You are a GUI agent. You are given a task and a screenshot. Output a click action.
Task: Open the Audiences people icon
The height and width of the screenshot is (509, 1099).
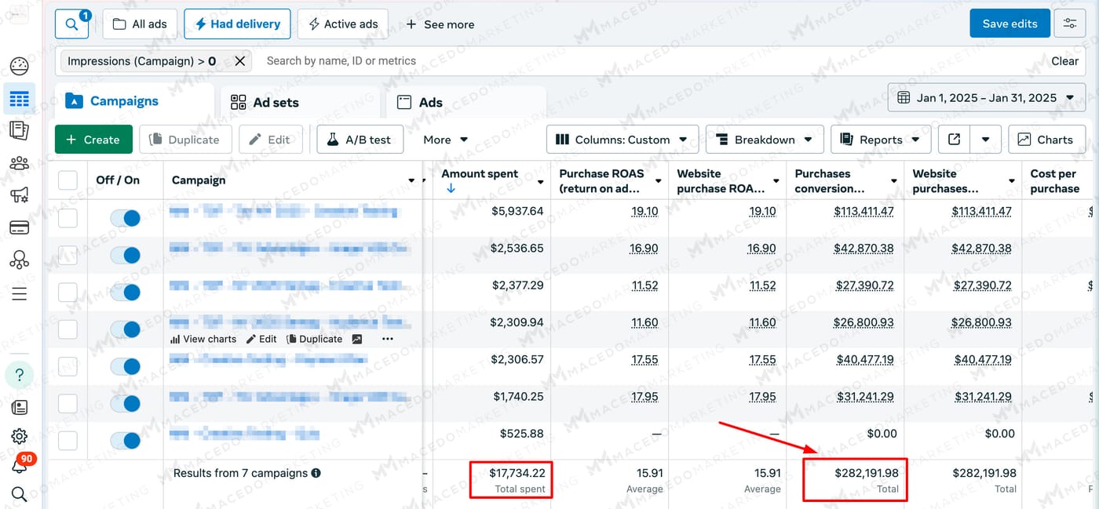click(19, 163)
